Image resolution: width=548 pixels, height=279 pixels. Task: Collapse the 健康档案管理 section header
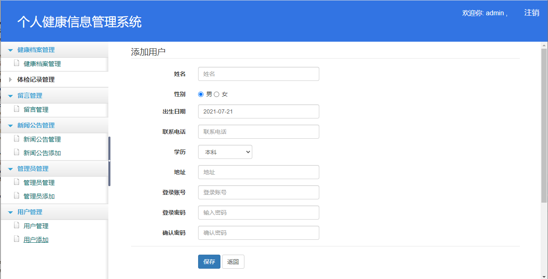[36, 50]
